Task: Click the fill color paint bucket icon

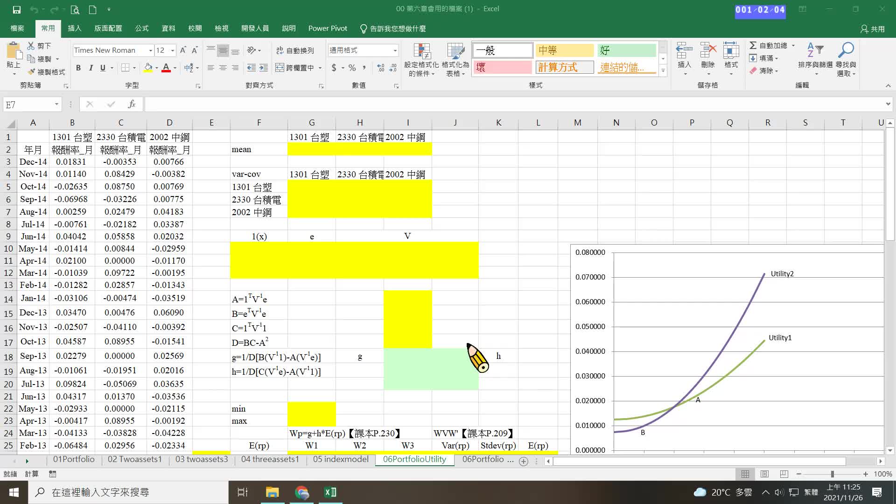Action: click(x=148, y=68)
